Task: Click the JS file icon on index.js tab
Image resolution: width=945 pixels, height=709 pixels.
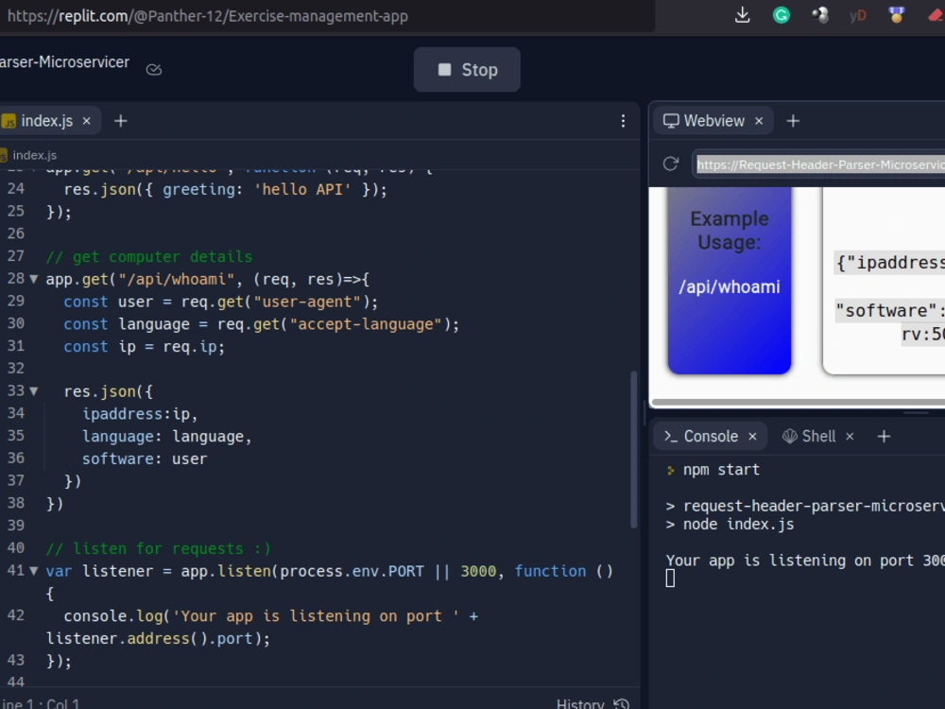Action: [x=9, y=122]
